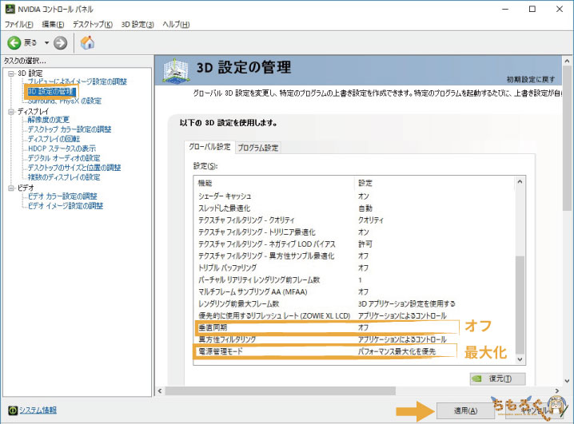Open デスクトップ カラー設定の調整
The image size is (574, 424).
coord(70,129)
